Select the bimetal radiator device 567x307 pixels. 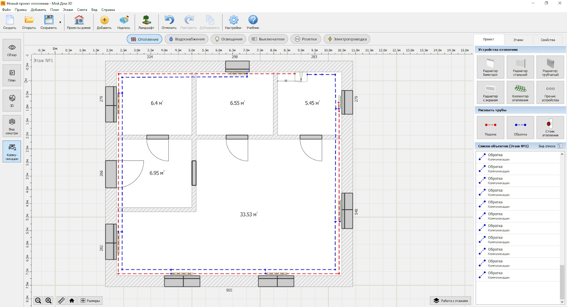click(490, 67)
